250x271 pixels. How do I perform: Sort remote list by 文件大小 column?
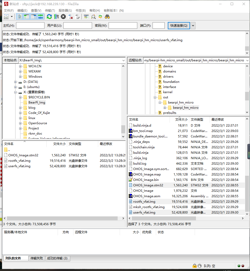(x=180, y=120)
